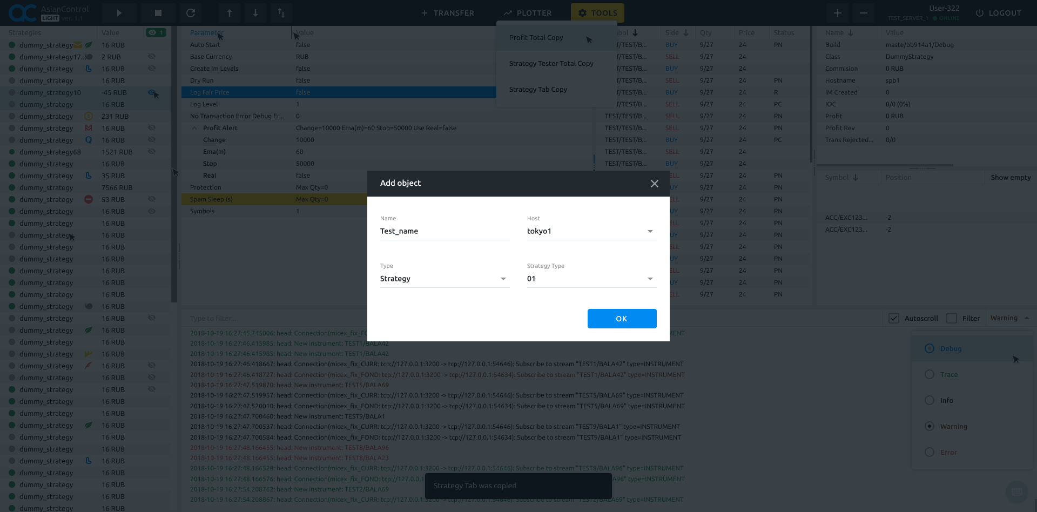Viewport: 1037px width, 512px height.
Task: Click the Name field containing Test_name
Action: [x=445, y=231]
